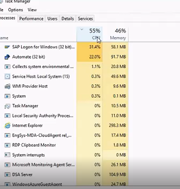Switch to the Details tab
Image resolution: width=180 pixels, height=189 pixels.
67,19
